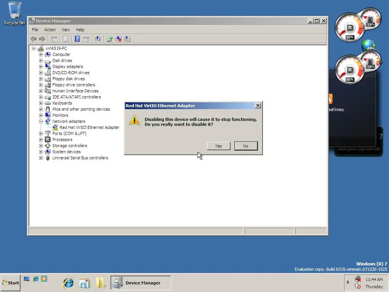Toggle the Show/Hide Console Tree toolbar icon

[54, 39]
